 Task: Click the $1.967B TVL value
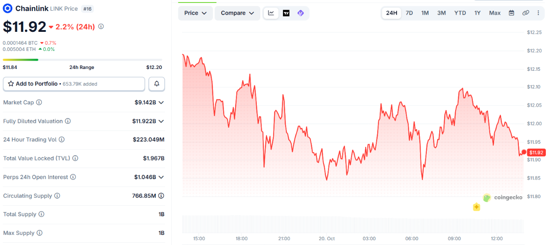pos(154,158)
